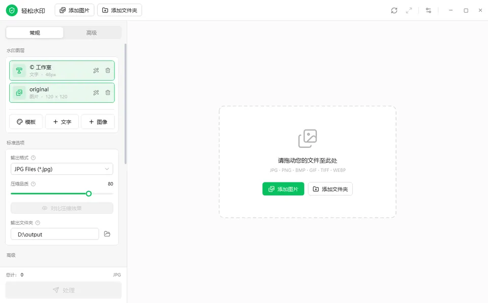Add a text watermark with + 文字
The width and height of the screenshot is (488, 303).
[62, 122]
